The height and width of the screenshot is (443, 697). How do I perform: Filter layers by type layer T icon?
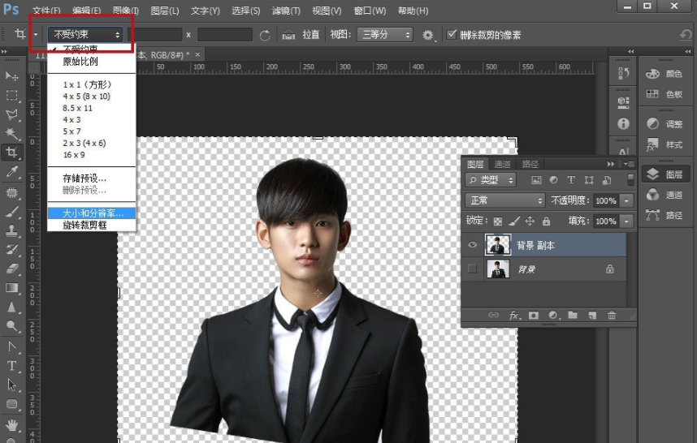tap(571, 180)
